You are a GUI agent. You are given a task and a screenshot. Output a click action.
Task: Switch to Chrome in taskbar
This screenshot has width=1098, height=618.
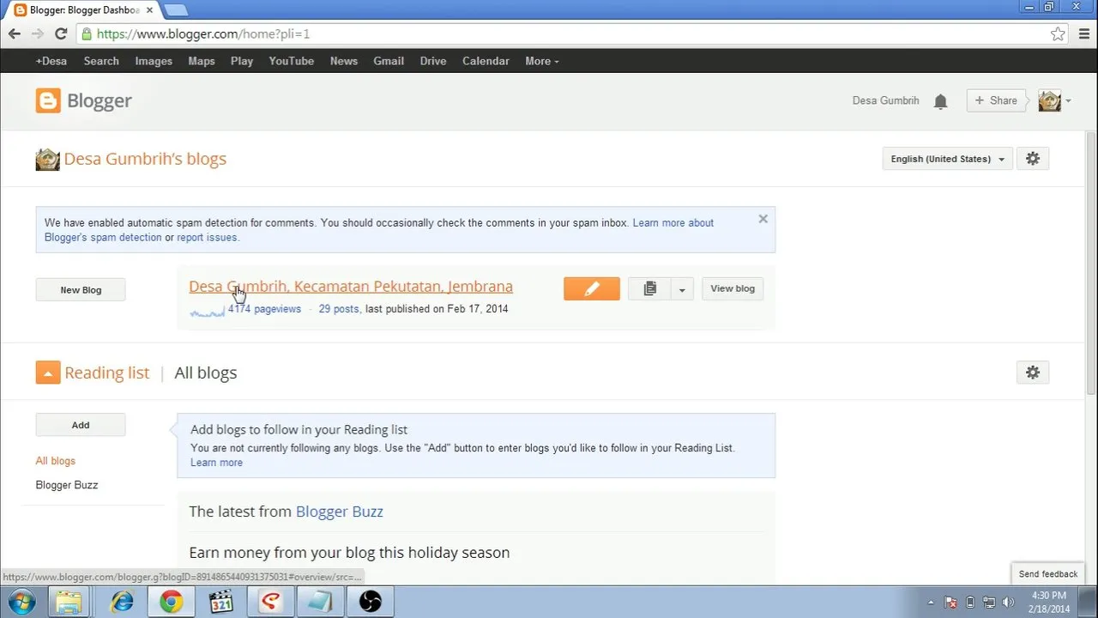(172, 602)
